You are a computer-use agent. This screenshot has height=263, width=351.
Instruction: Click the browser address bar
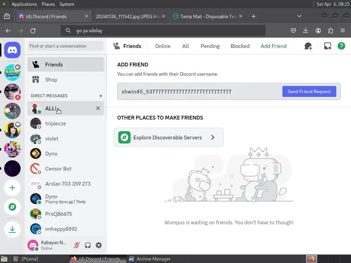coord(163,30)
